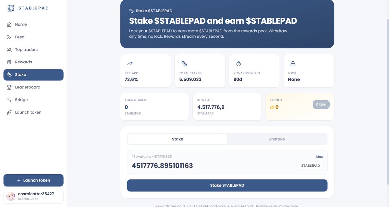Click the stopwatch icon above REWARDS END IN
Viewport: 389px width, 207px height.
coord(238,64)
